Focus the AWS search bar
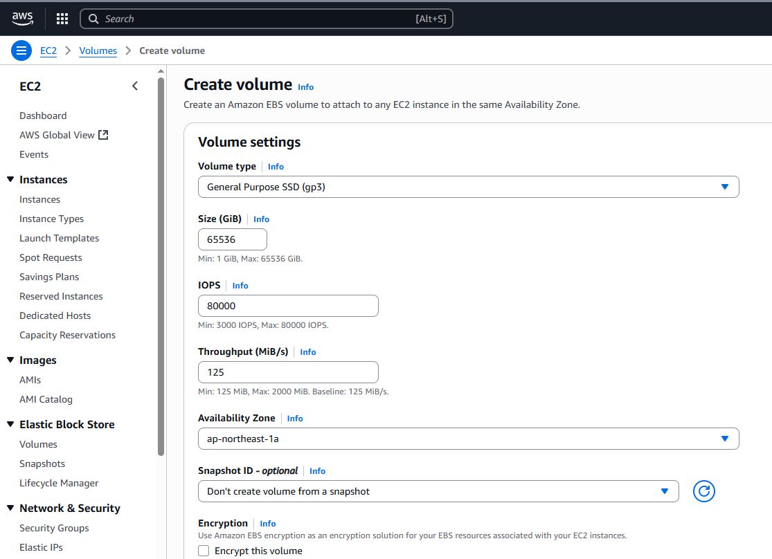The width and height of the screenshot is (772, 559). 267,19
